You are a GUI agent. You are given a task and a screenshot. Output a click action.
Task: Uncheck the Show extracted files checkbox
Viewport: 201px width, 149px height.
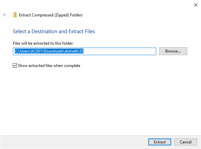pos(15,66)
